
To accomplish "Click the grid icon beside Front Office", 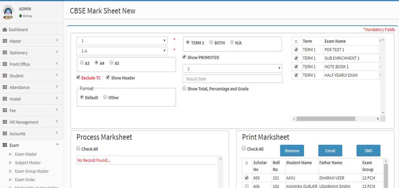I will [x=5, y=64].
